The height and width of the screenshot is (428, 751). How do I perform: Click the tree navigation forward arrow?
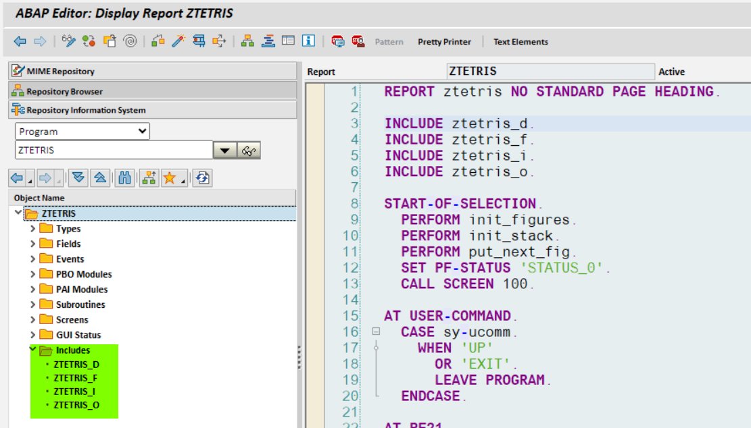[45, 178]
